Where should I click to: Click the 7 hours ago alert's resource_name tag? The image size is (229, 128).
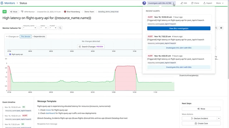[x=162, y=63]
